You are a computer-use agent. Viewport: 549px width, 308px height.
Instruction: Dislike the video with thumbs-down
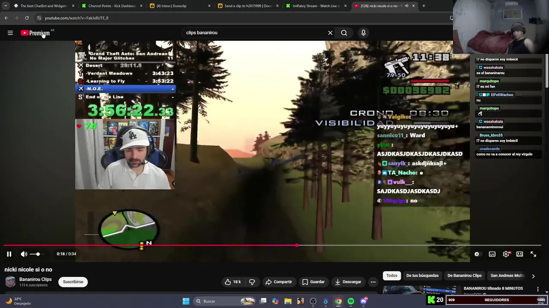click(x=252, y=282)
